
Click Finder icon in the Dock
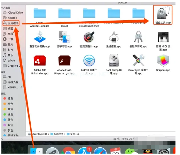point(36,151)
